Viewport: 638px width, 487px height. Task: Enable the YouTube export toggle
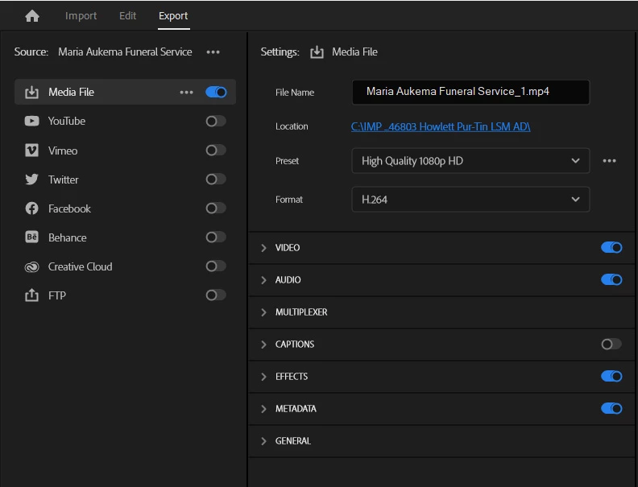[215, 122]
